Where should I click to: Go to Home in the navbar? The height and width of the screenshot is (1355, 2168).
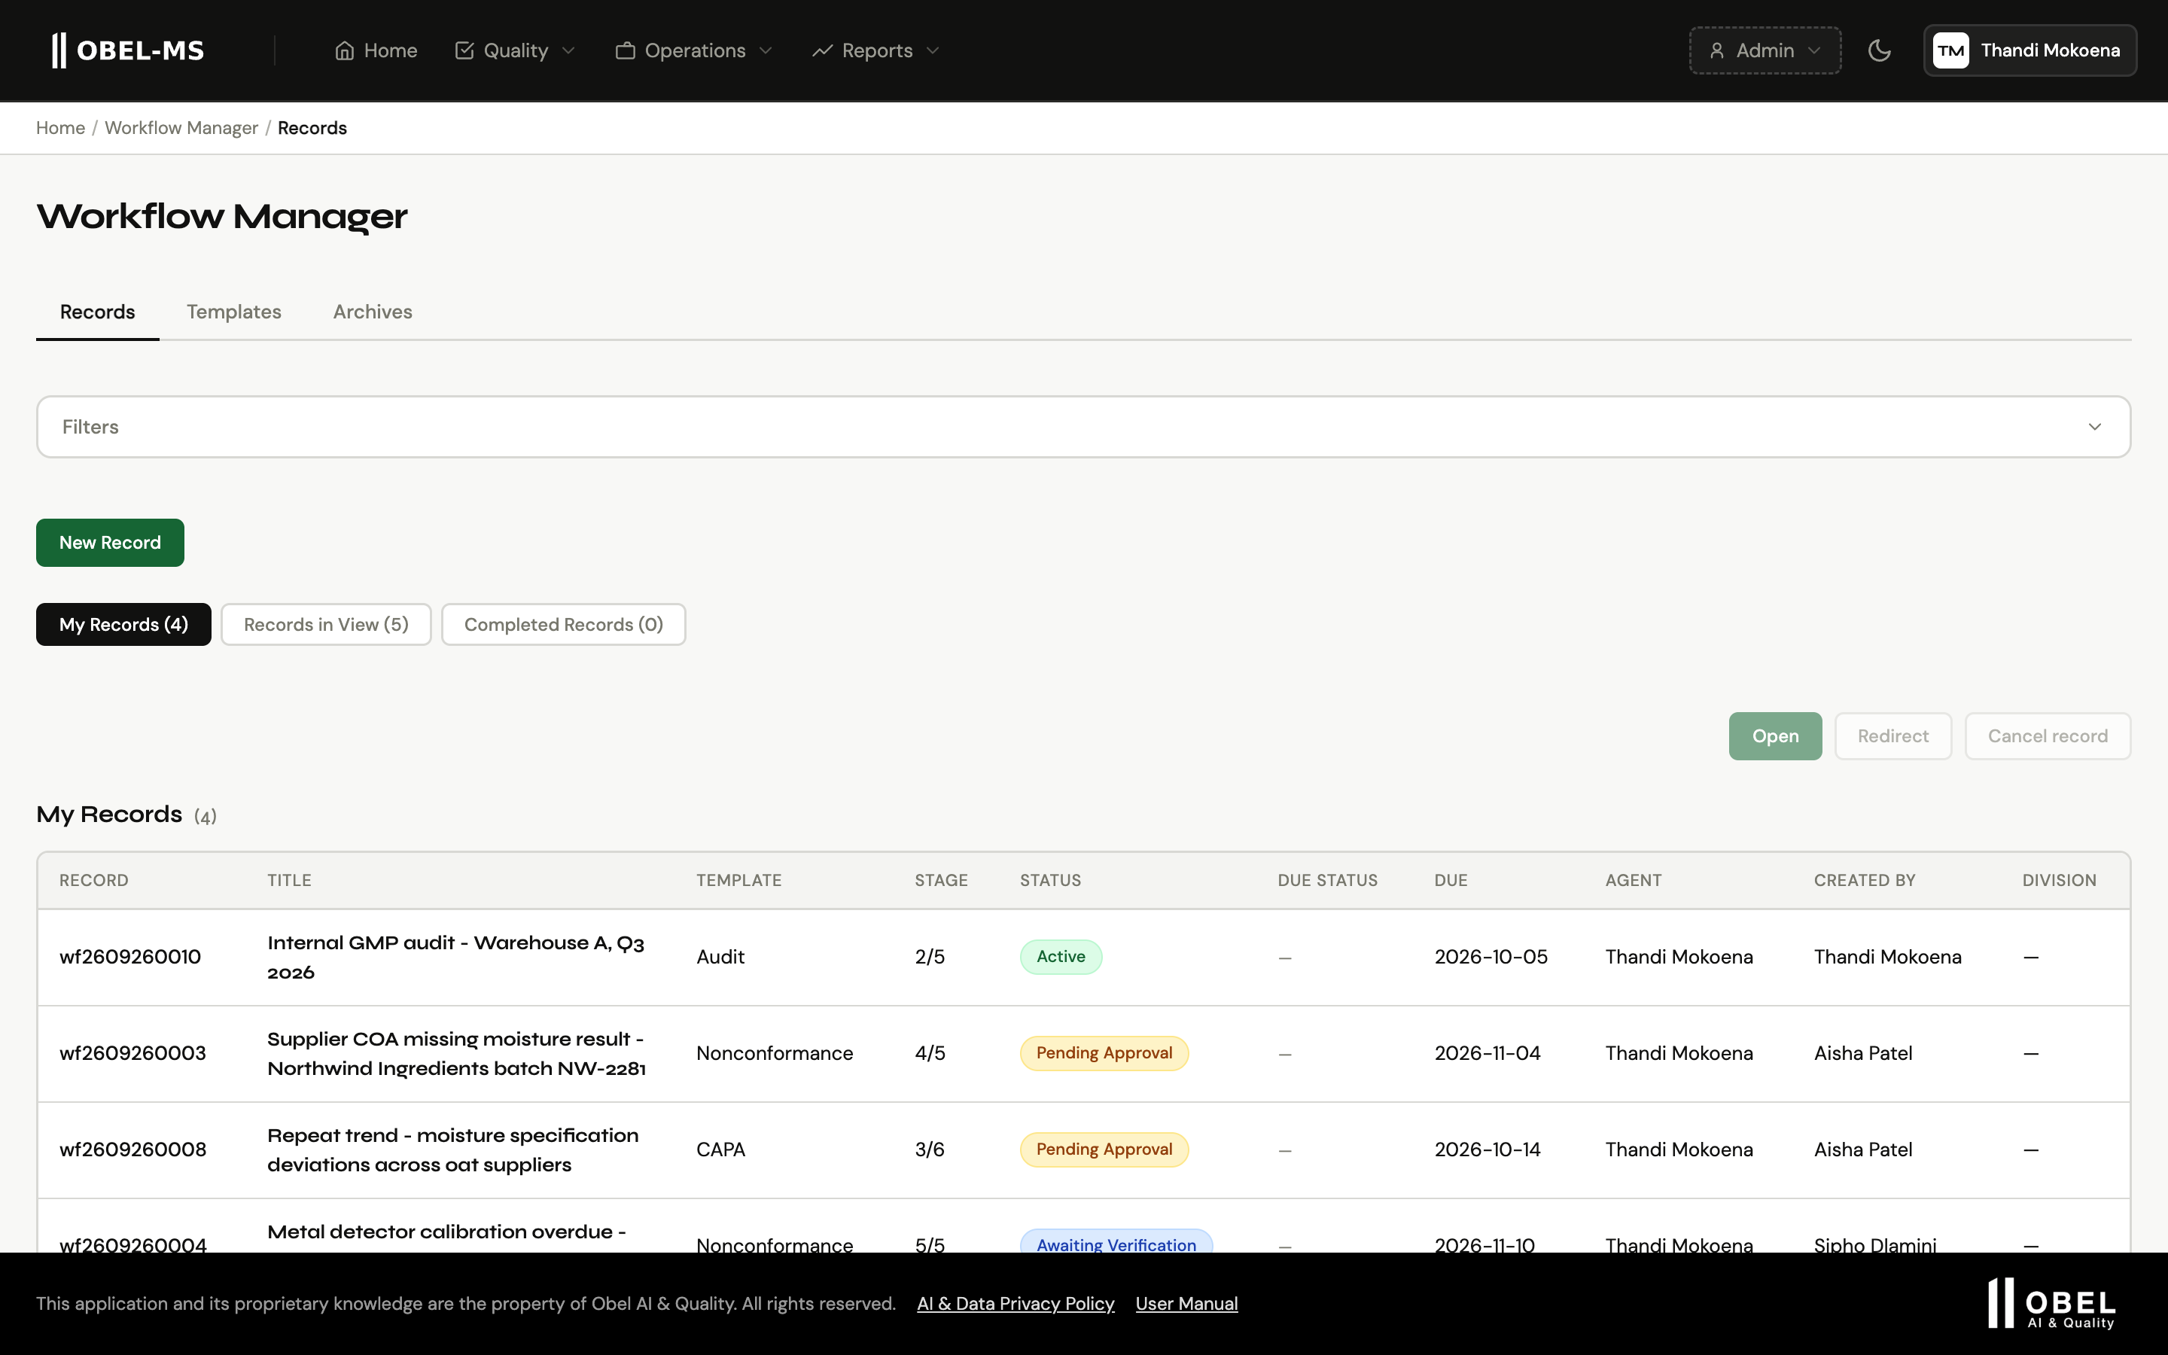pyautogui.click(x=376, y=50)
